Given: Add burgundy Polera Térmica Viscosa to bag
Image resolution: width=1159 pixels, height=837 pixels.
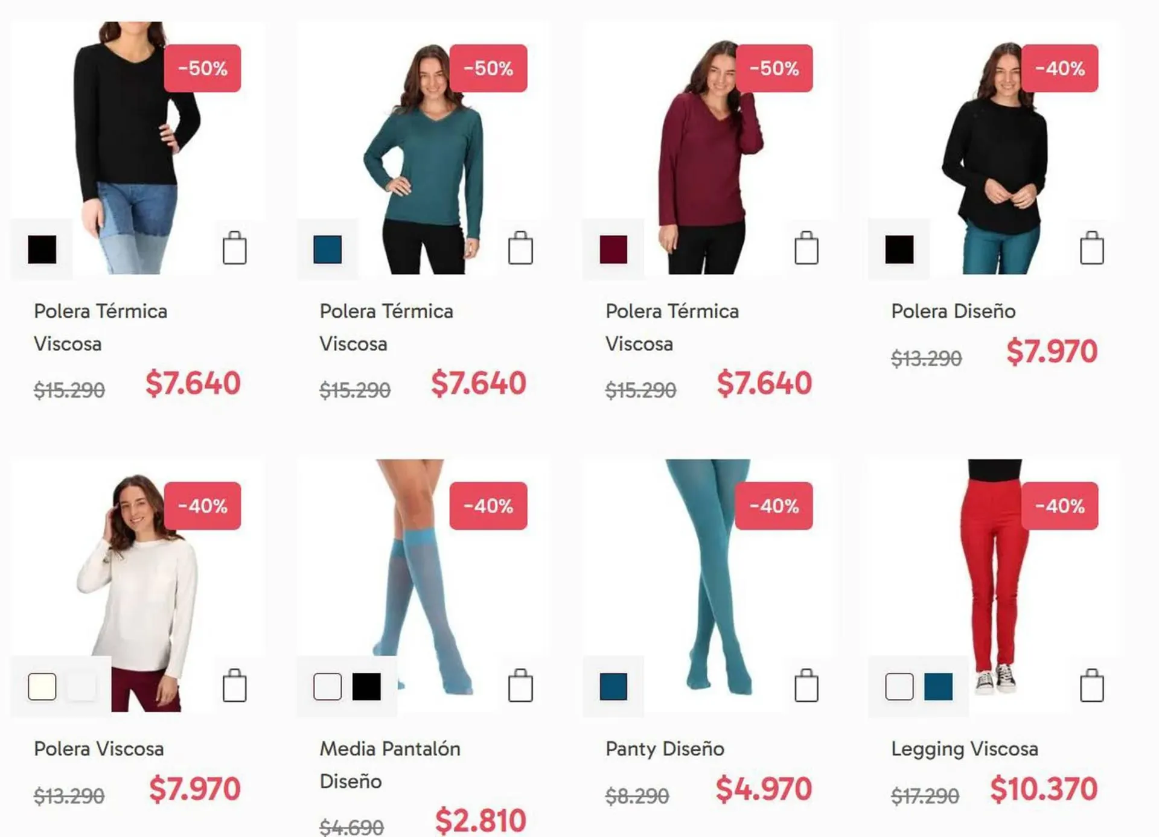Looking at the screenshot, I should [x=806, y=248].
